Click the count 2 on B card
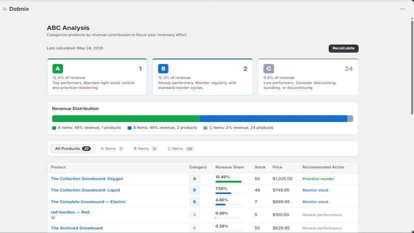Viewport: 414px width, 233px height. click(x=245, y=68)
